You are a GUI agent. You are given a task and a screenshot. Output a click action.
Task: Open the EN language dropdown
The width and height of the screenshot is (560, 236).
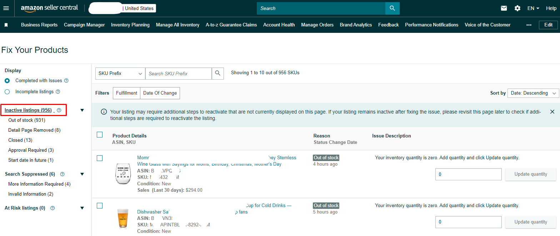click(x=533, y=8)
